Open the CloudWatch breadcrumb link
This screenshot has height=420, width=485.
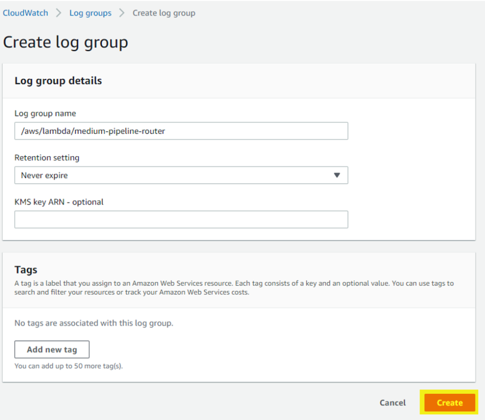(26, 13)
